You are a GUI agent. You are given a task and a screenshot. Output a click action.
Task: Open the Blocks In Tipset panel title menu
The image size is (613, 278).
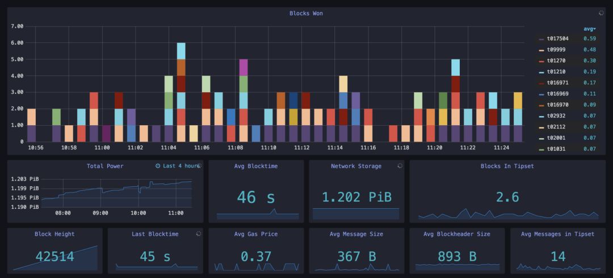[x=507, y=166]
